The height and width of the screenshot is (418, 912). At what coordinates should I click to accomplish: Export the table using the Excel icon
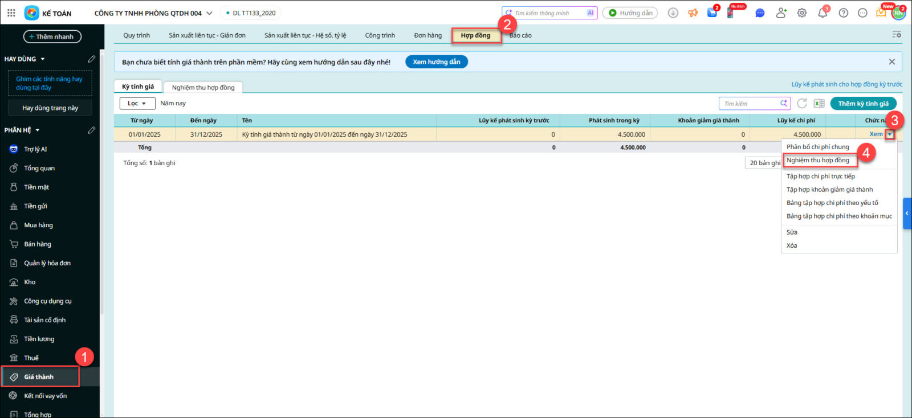point(819,104)
